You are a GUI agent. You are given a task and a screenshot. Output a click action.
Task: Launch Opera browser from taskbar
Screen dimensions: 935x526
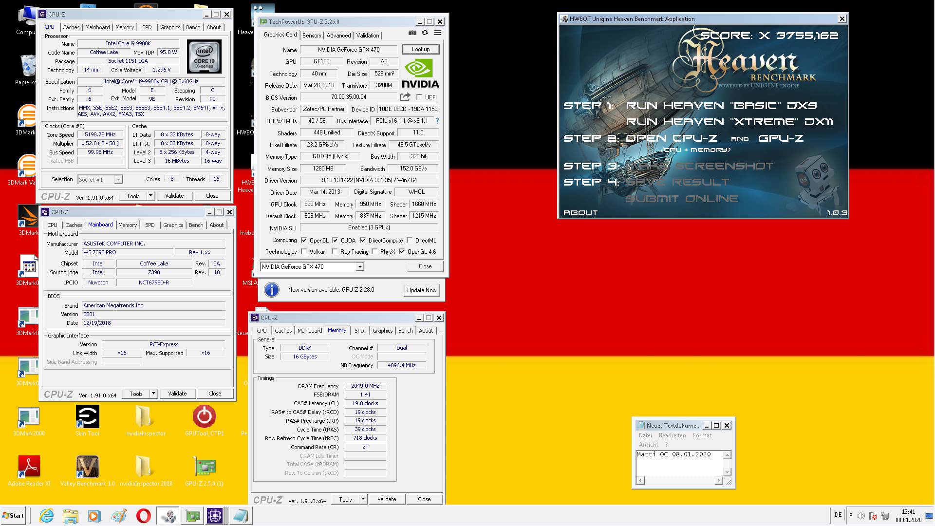coord(143,516)
